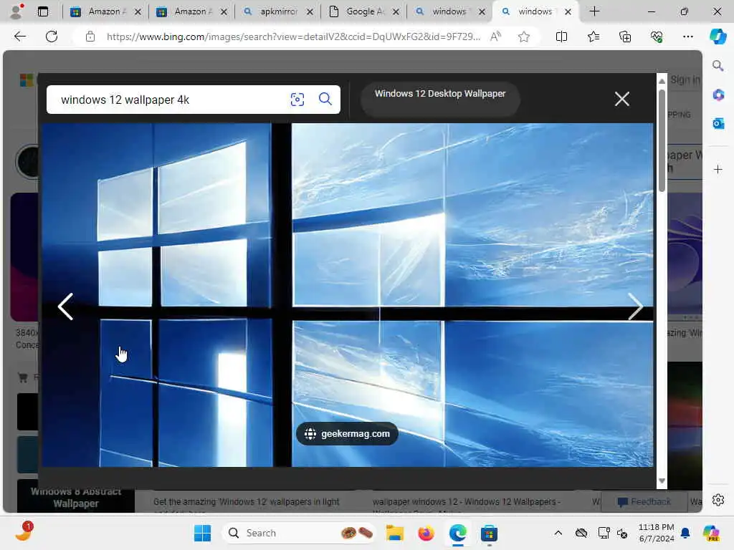Show the next image

coord(635,307)
